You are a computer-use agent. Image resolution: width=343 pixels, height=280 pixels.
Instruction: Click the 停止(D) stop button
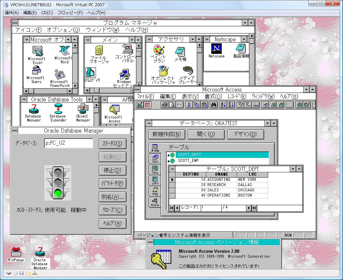(112, 170)
